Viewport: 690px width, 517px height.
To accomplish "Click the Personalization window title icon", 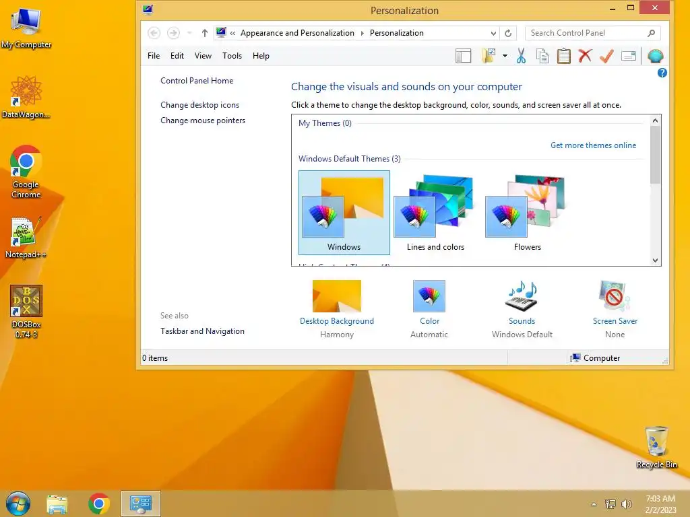I will pos(148,9).
